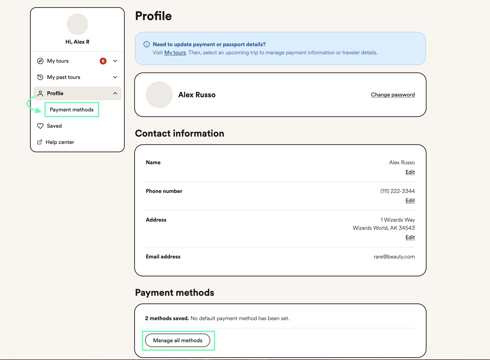Edit the phone number
The height and width of the screenshot is (360, 490).
(x=410, y=201)
